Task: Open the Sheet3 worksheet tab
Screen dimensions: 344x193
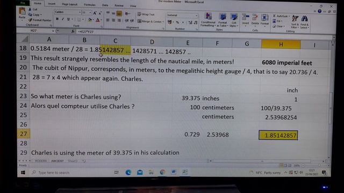Action: (73, 161)
